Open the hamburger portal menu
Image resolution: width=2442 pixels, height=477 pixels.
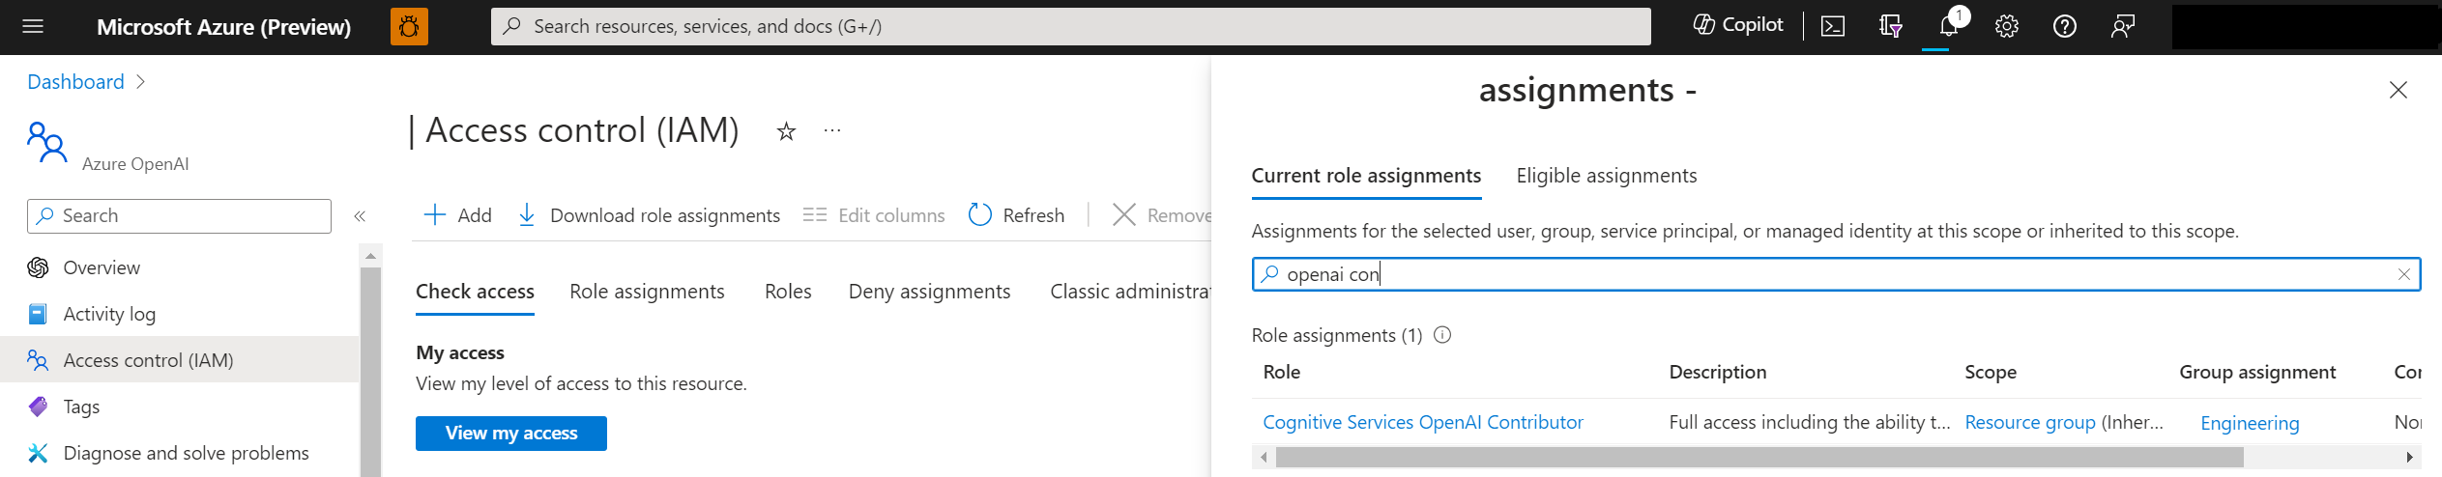point(33,26)
